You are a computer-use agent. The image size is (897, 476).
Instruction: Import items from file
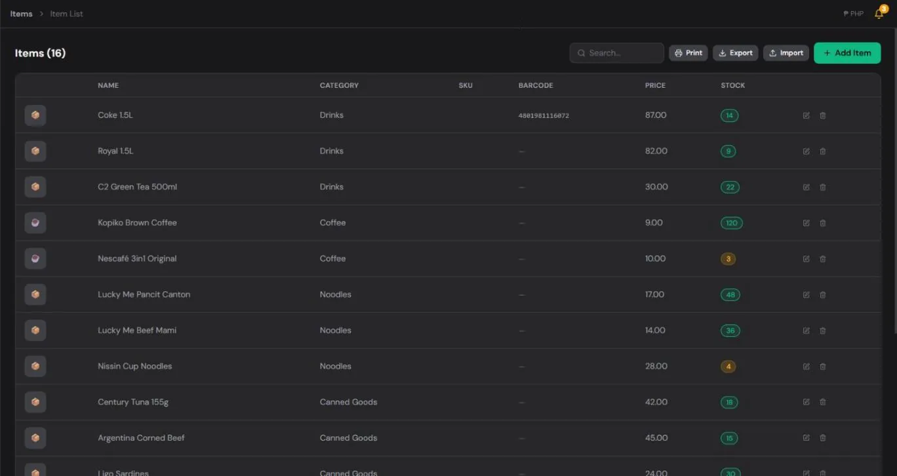[786, 53]
